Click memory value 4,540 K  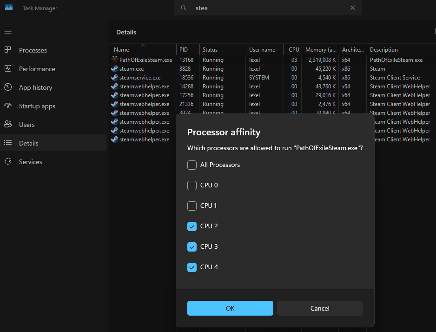click(x=327, y=78)
